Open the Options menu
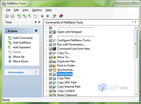The width and height of the screenshot is (141, 104). point(37,10)
